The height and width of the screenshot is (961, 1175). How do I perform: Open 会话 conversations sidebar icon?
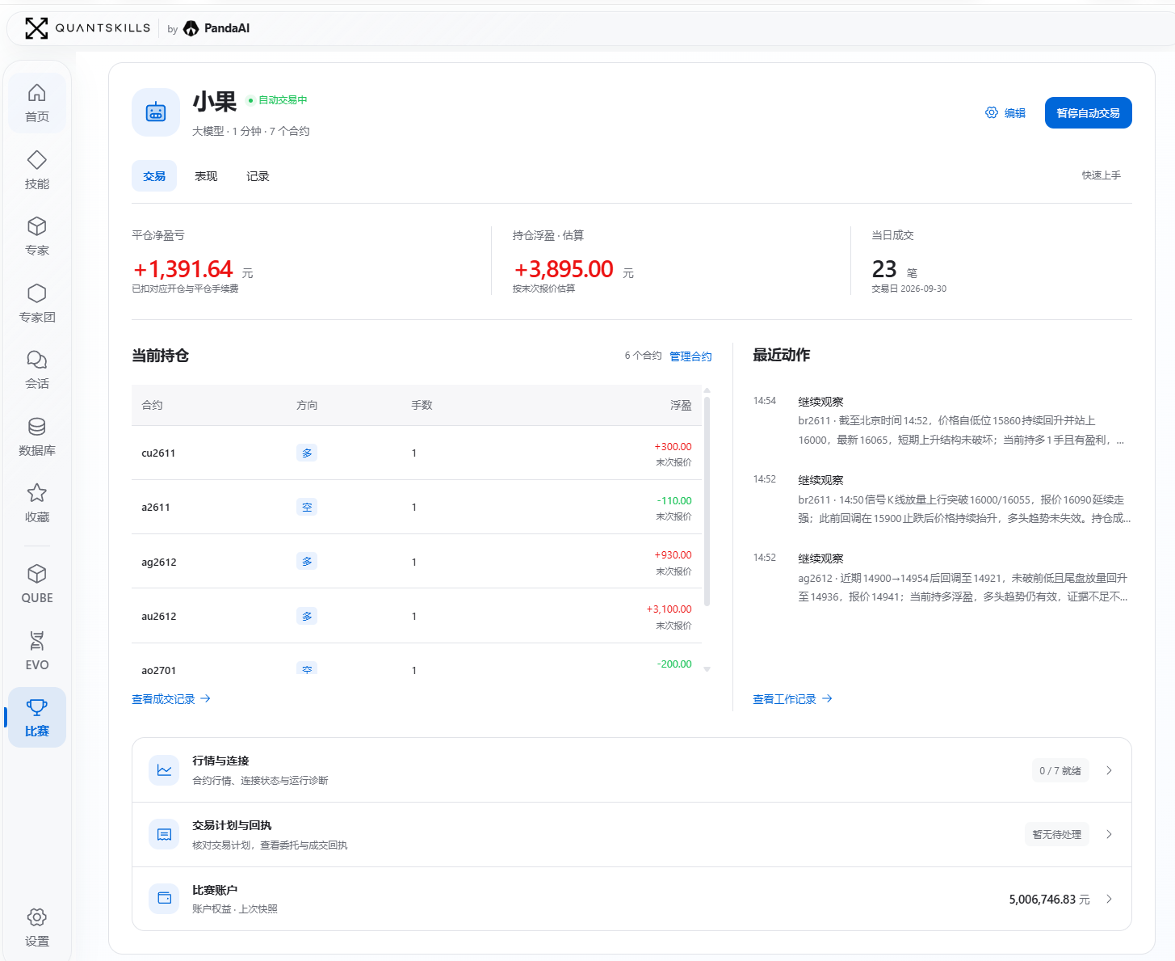pyautogui.click(x=37, y=369)
